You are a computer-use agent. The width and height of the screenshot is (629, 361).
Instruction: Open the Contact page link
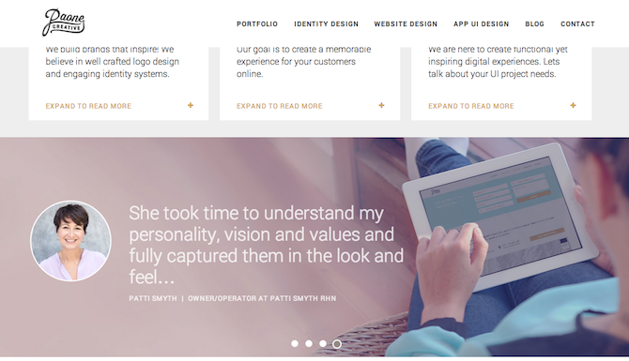point(577,24)
